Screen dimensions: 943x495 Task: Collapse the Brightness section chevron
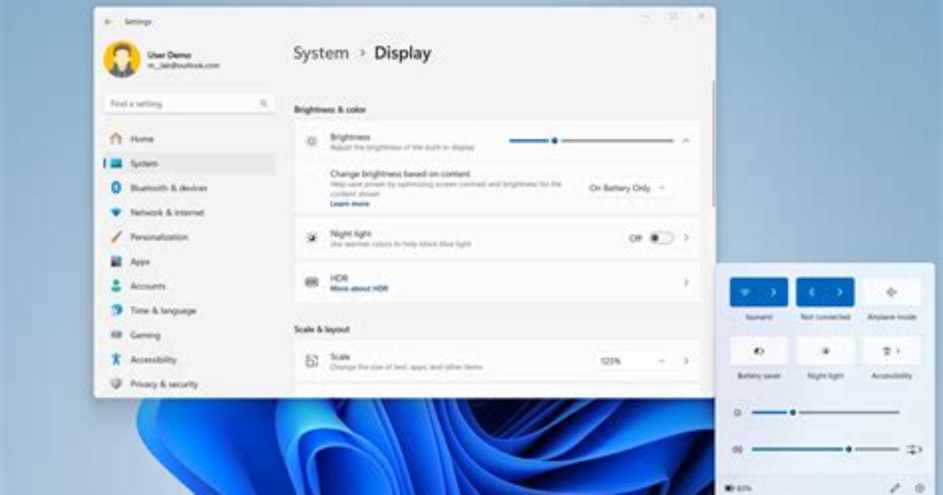(x=686, y=141)
